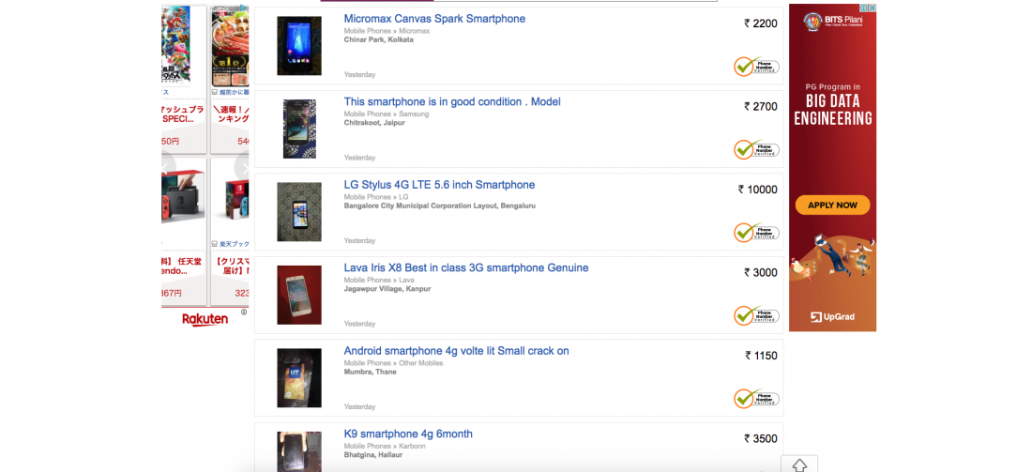Close the BITS Pilani ad with X icon

[872, 8]
